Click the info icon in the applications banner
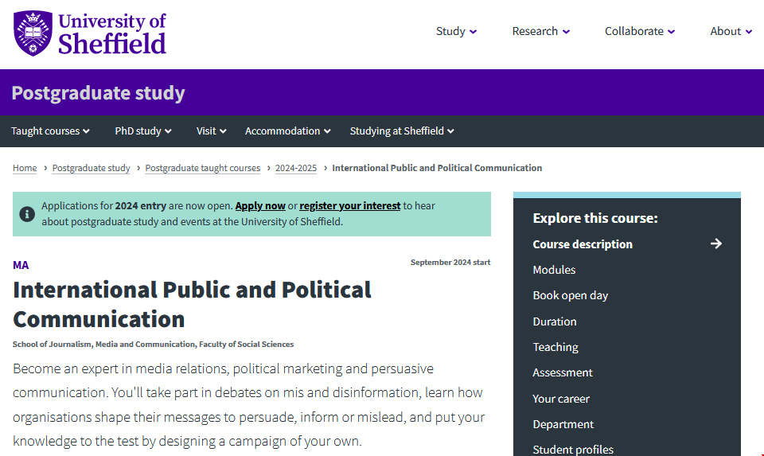The width and height of the screenshot is (764, 456). (x=27, y=214)
